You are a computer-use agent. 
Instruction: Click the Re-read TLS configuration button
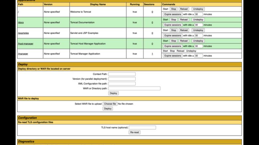[x=134, y=132]
